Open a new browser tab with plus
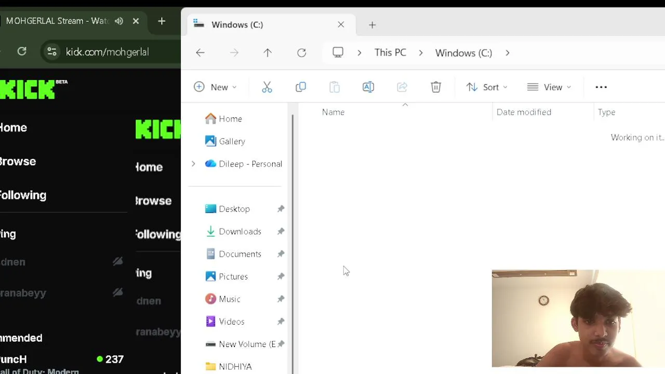665x374 pixels. [x=162, y=21]
